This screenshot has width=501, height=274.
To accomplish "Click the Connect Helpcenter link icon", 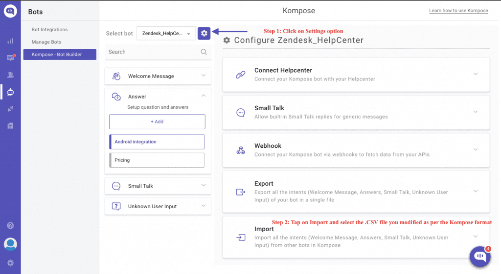I will click(241, 75).
